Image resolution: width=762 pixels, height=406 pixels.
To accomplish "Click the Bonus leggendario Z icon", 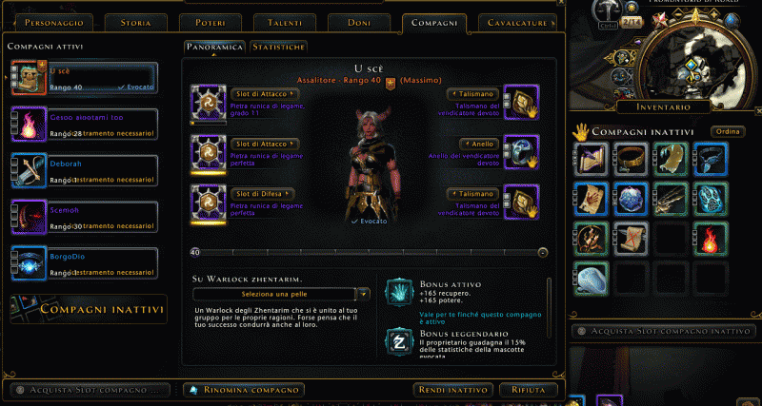I will pos(399,342).
